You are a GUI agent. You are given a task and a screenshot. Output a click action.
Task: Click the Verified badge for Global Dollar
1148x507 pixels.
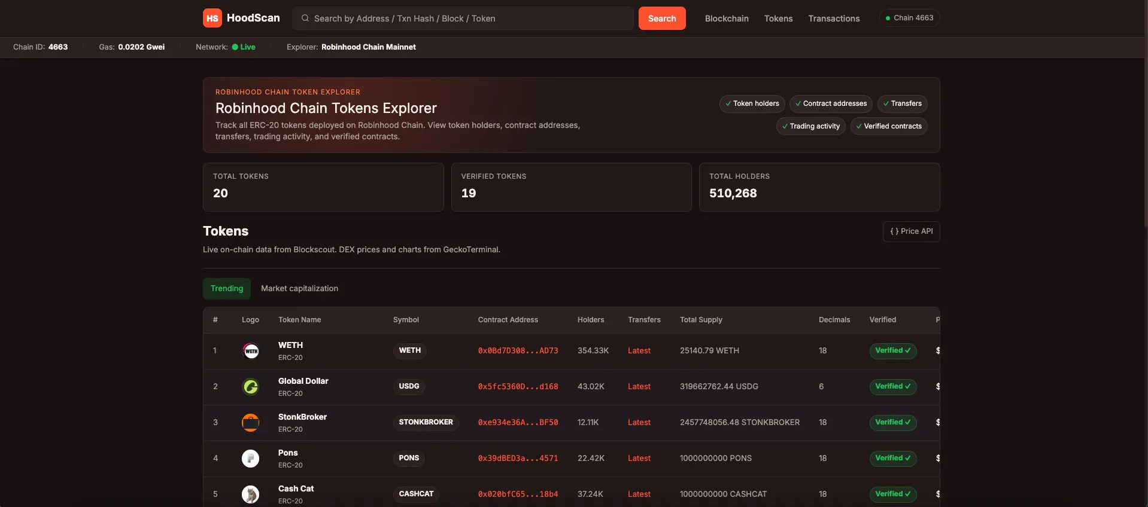click(892, 387)
